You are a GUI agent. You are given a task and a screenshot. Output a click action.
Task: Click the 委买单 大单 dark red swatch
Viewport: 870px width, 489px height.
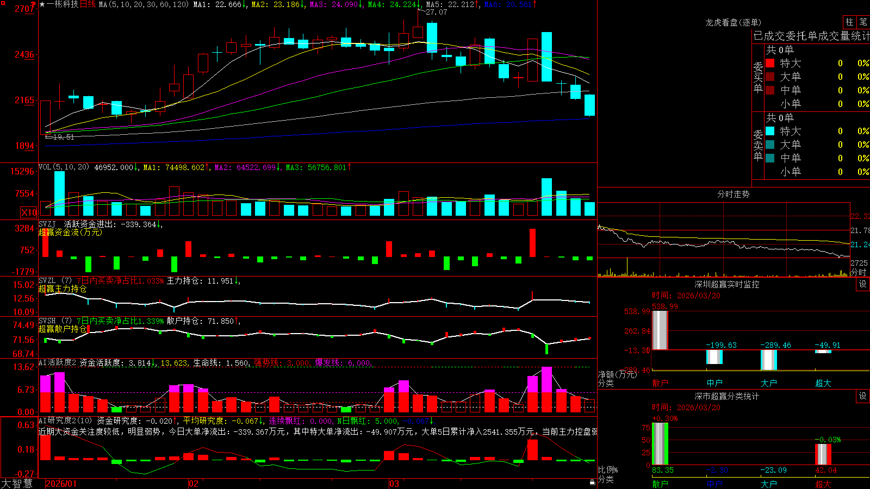click(x=770, y=77)
